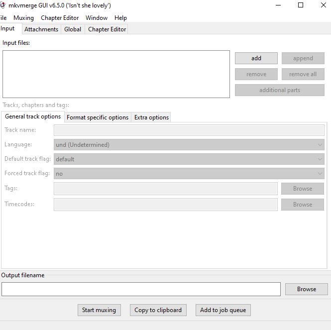Maximize the mkvmerge GUI window
Image resolution: width=331 pixels, height=330 pixels.
(x=301, y=5)
